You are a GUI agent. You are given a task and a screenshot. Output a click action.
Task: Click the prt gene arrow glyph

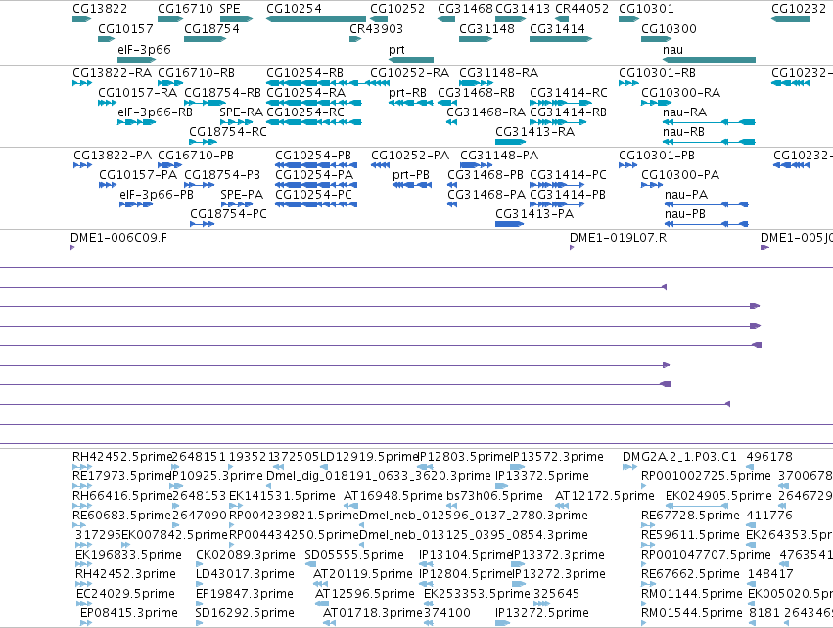(x=411, y=60)
